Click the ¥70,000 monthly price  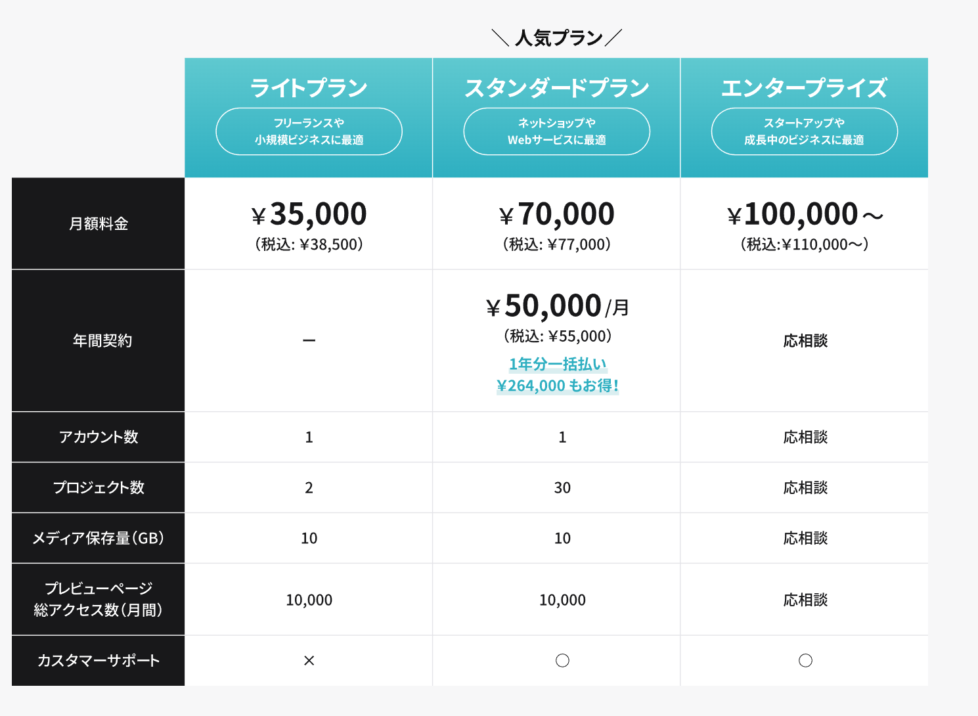tap(557, 214)
